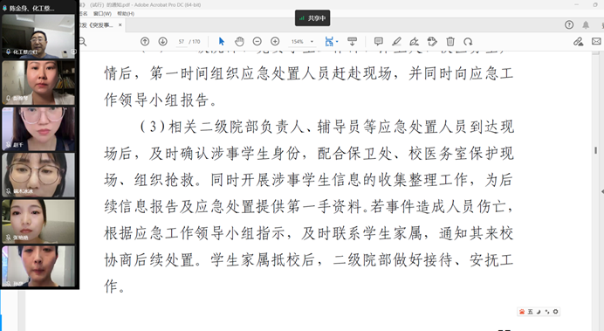Toggle the 五 input mode button
The height and width of the screenshot is (331, 604).
click(531, 311)
